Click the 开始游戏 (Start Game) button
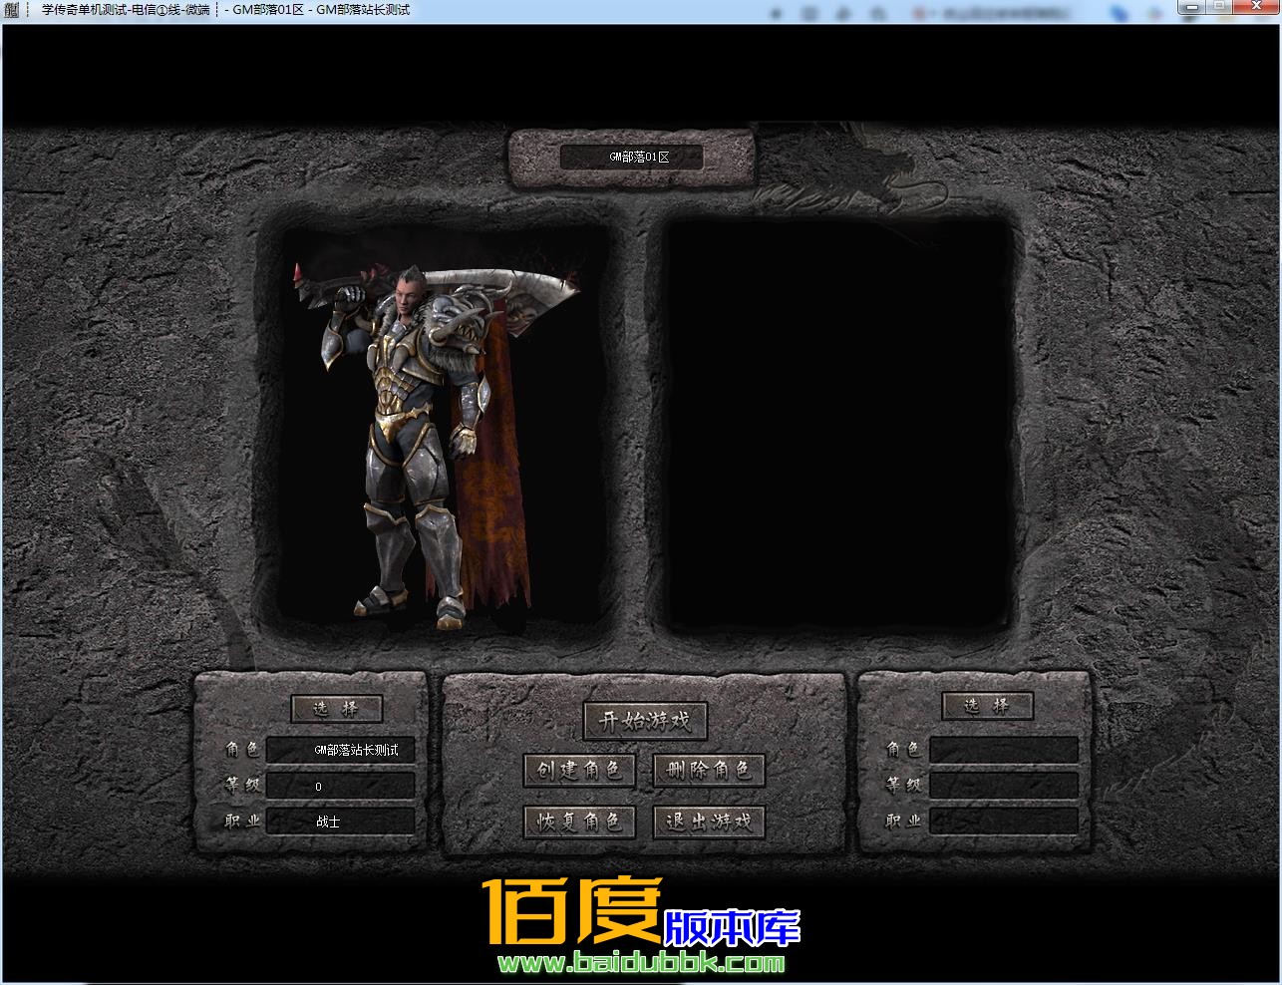The image size is (1282, 985). (x=644, y=721)
